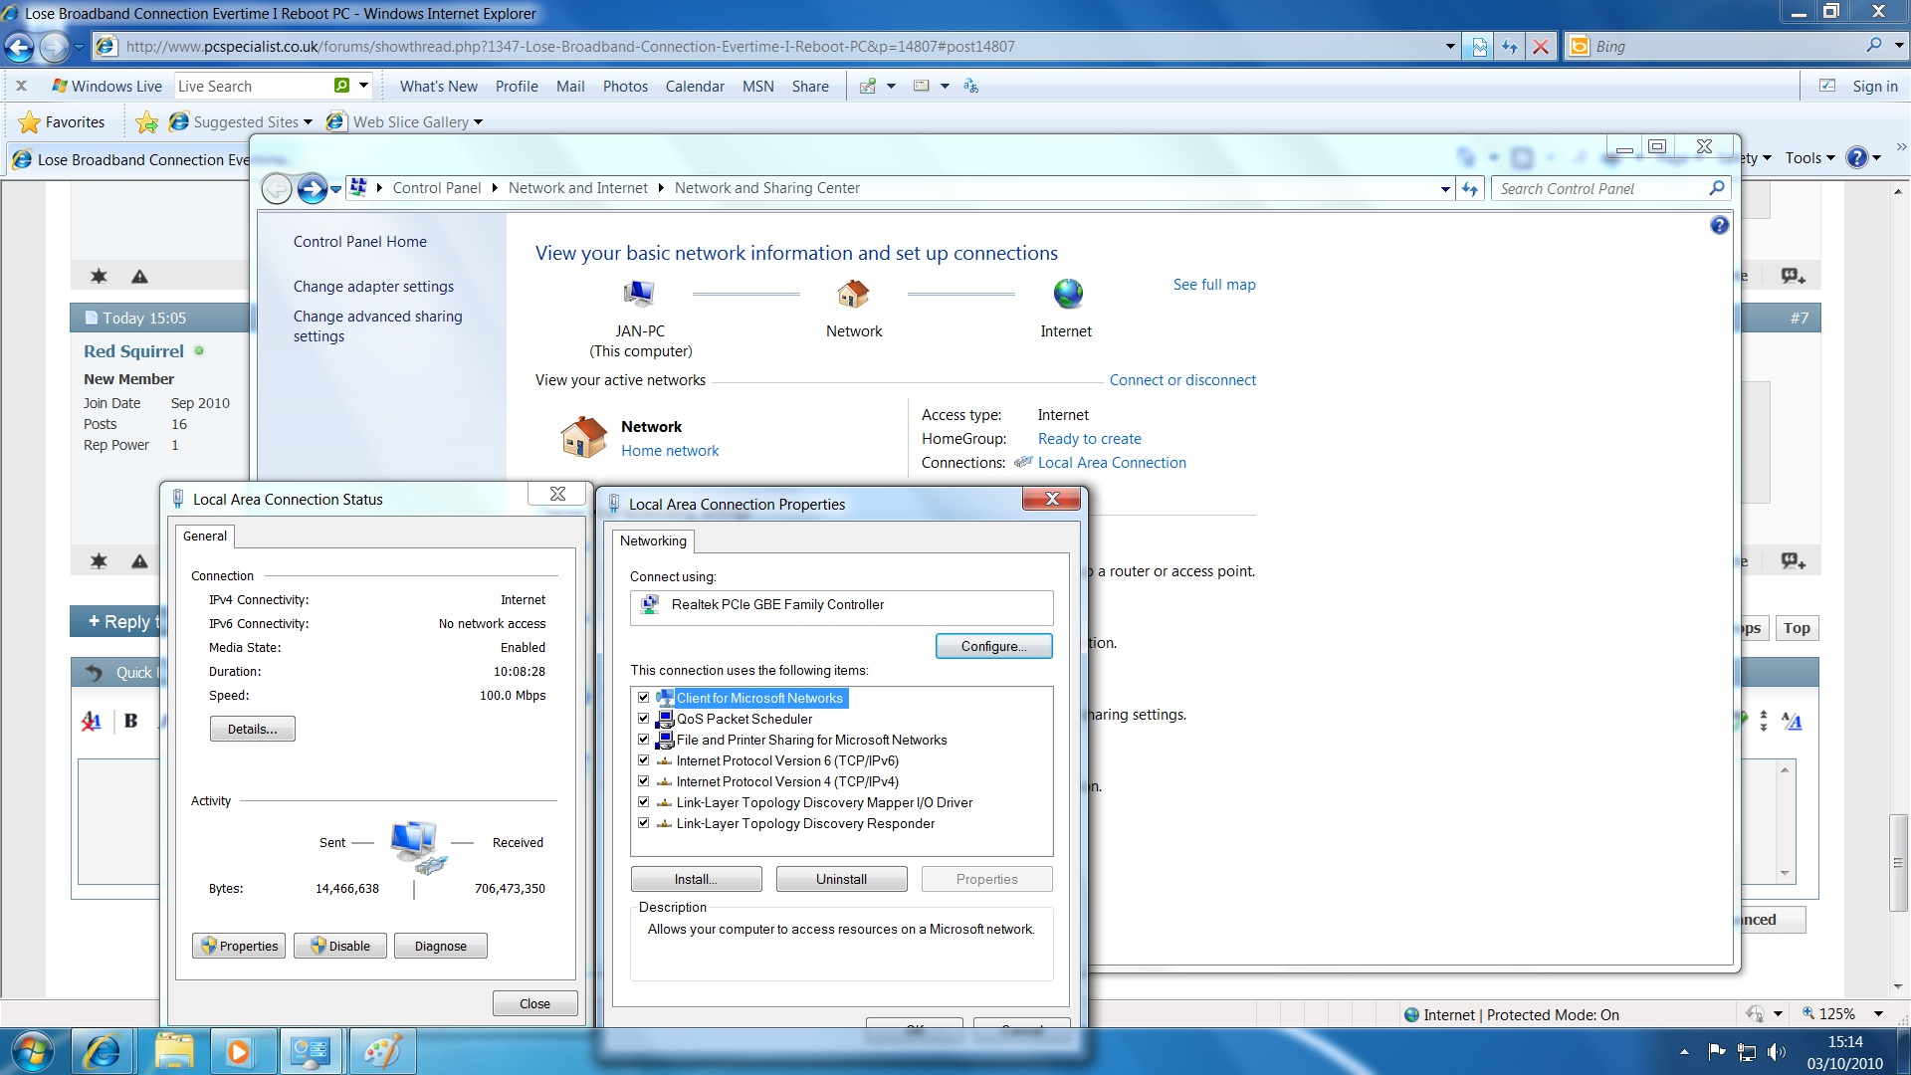Click the forum remove formatting icon
This screenshot has width=1911, height=1075.
pyautogui.click(x=91, y=721)
